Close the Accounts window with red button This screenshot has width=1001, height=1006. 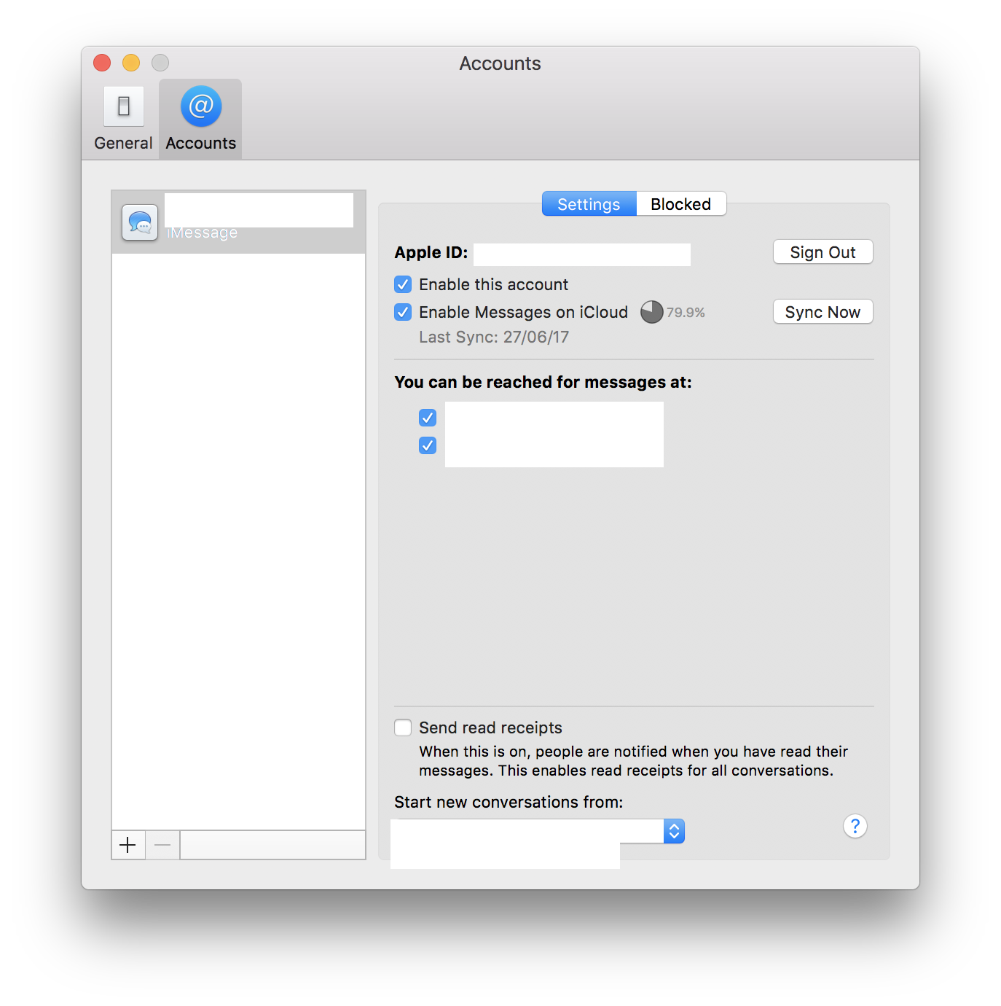pos(102,63)
